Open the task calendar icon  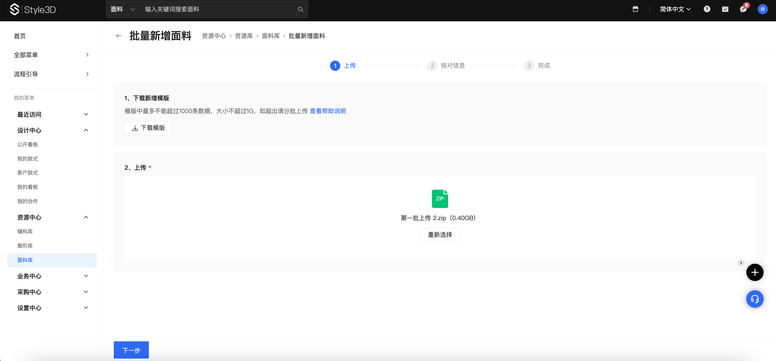[x=725, y=9]
